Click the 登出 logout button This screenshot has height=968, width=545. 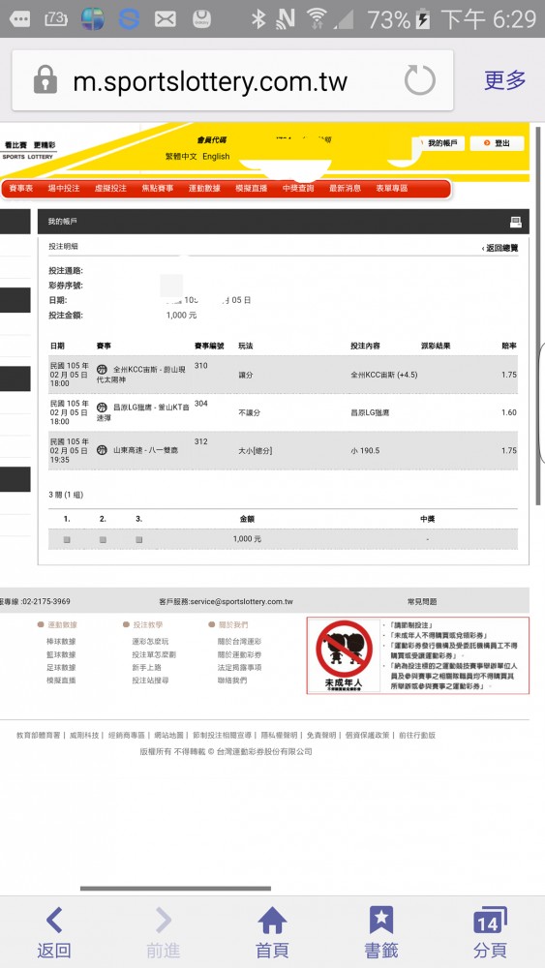click(x=497, y=143)
